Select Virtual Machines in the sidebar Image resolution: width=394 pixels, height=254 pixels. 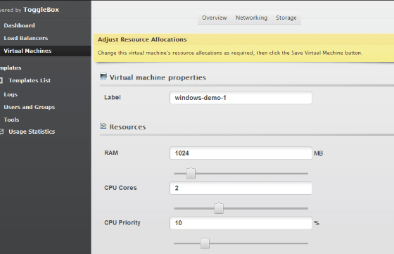[x=27, y=51]
